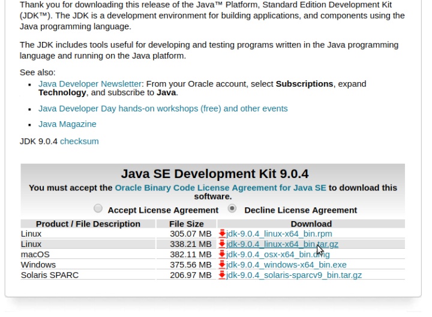Open the JDK 9.0.4 checksum link
This screenshot has width=432, height=317.
[79, 141]
